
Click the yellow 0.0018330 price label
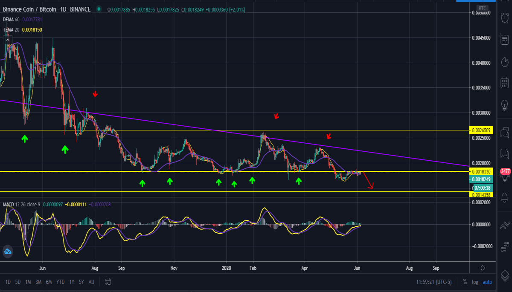(481, 171)
